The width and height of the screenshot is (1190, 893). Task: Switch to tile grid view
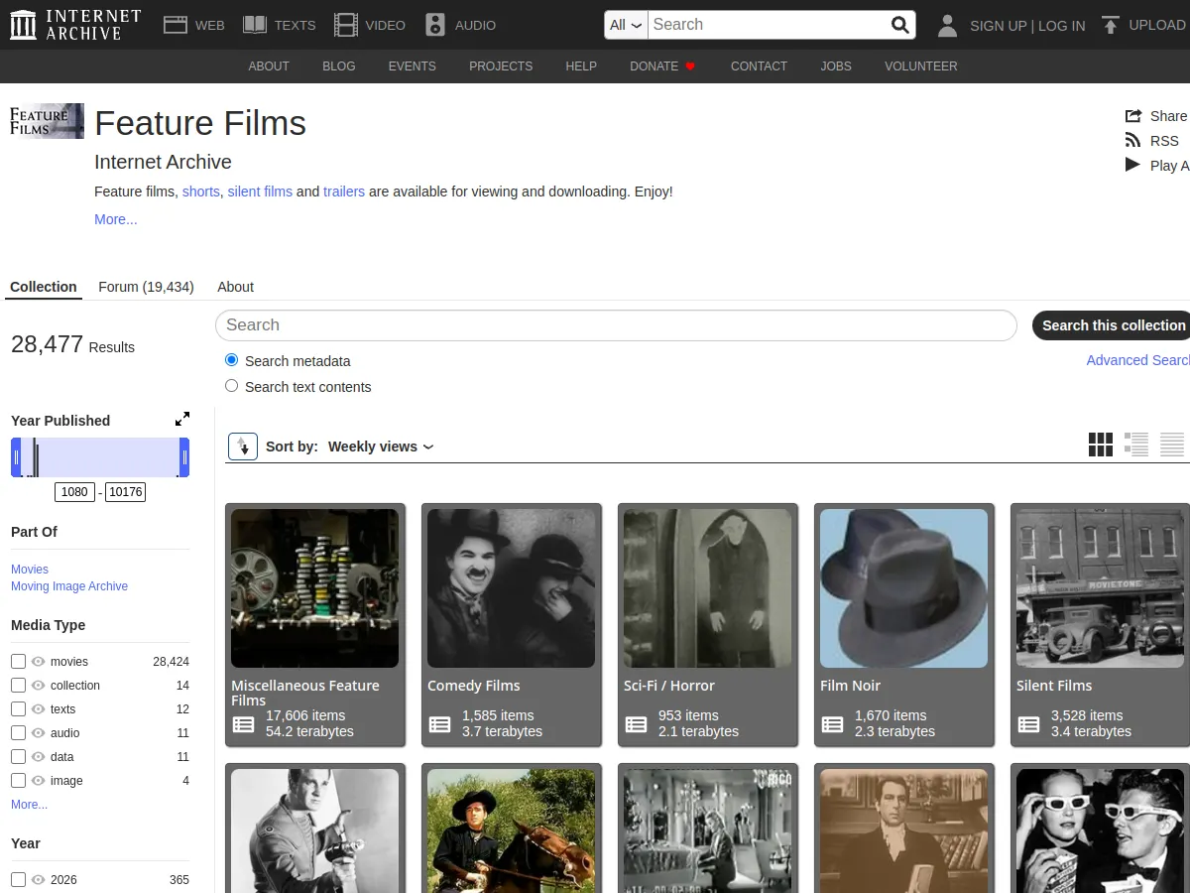(1101, 445)
